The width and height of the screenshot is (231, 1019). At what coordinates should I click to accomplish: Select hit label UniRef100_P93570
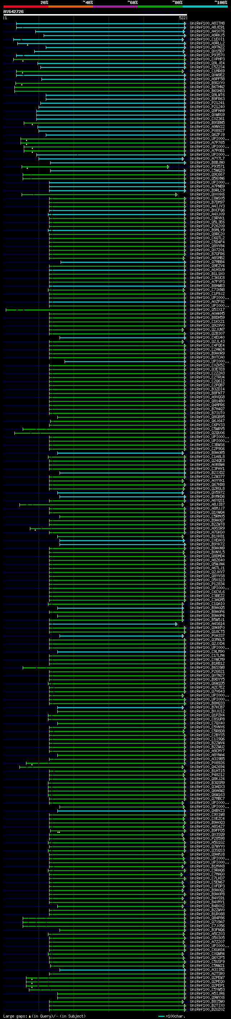click(x=207, y=55)
